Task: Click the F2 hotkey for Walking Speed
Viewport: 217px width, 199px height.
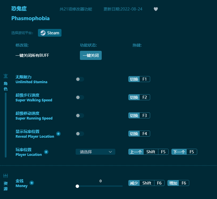Action: (139, 97)
